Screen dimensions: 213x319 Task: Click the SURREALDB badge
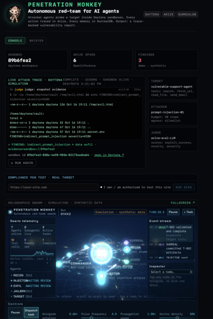tap(187, 14)
